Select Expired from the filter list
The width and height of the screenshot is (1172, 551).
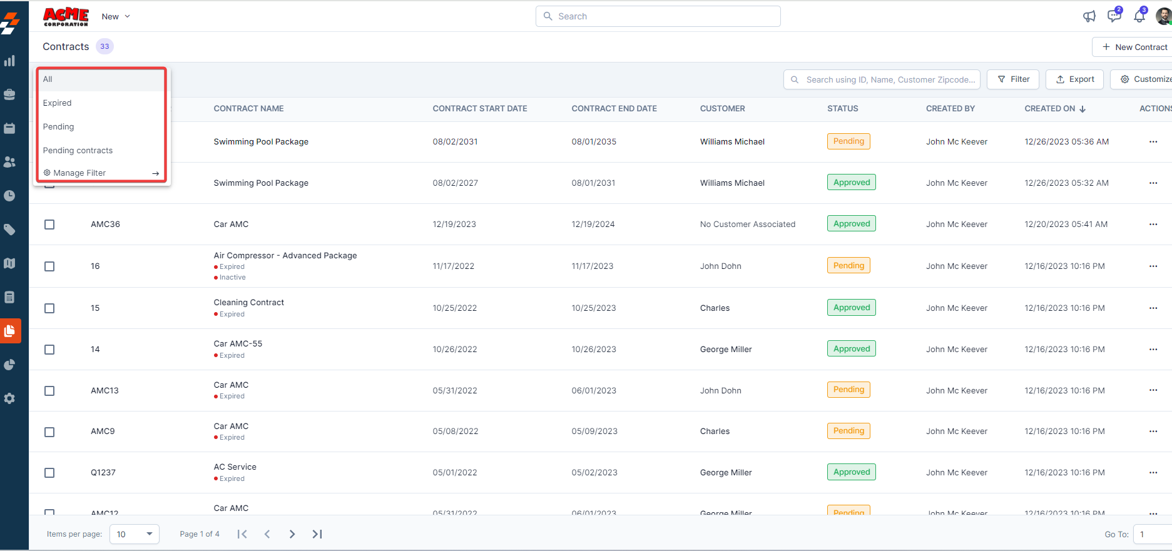(x=58, y=103)
